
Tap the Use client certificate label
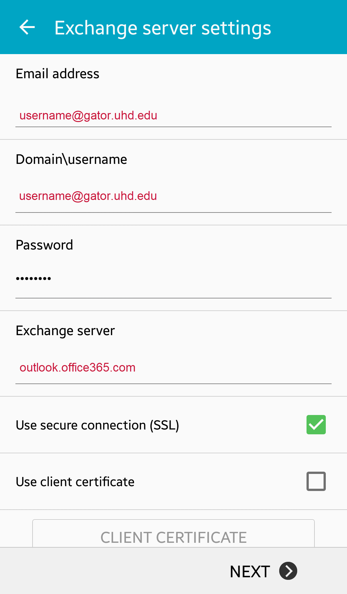(75, 482)
